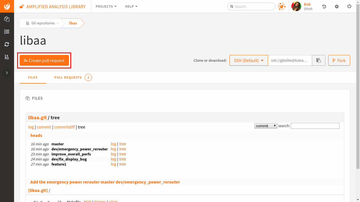360x202 pixels.
Task: Open the SSH (Default) clone dropdown
Action: [x=249, y=60]
